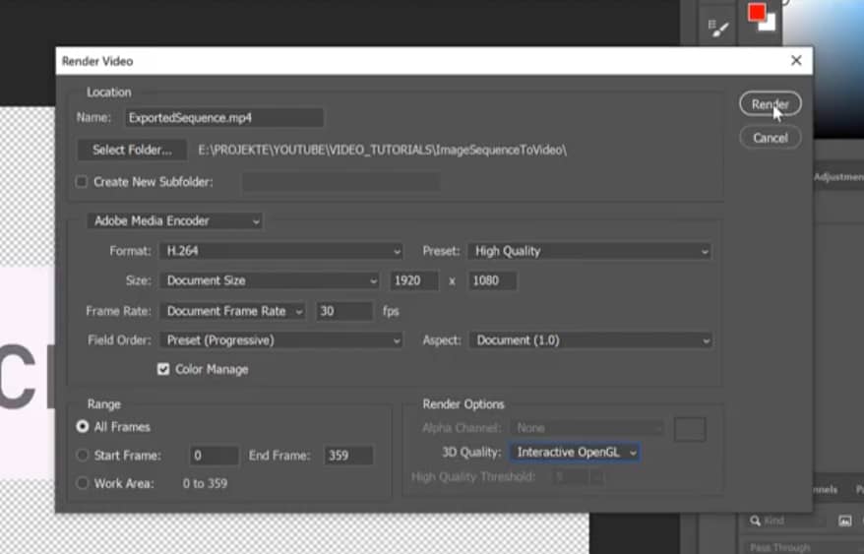Enable Create New Subfolder checkbox
The image size is (864, 554).
[82, 182]
